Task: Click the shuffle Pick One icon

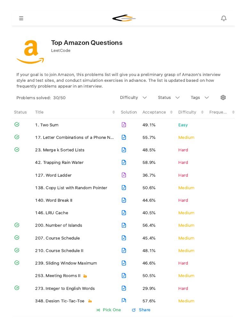Action: (x=98, y=310)
